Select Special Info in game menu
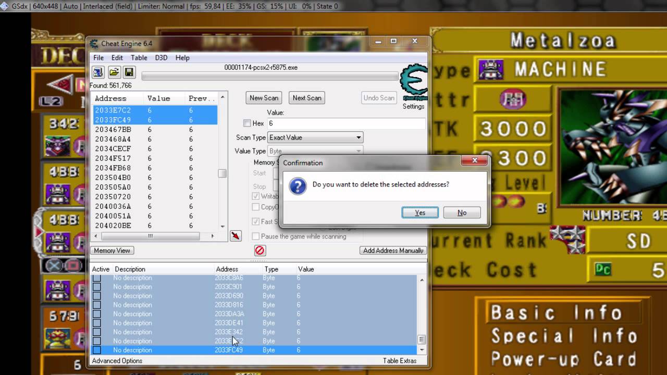The height and width of the screenshot is (375, 667). 564,336
